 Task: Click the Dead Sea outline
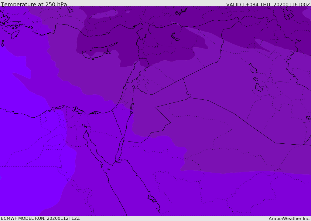pos(132,107)
